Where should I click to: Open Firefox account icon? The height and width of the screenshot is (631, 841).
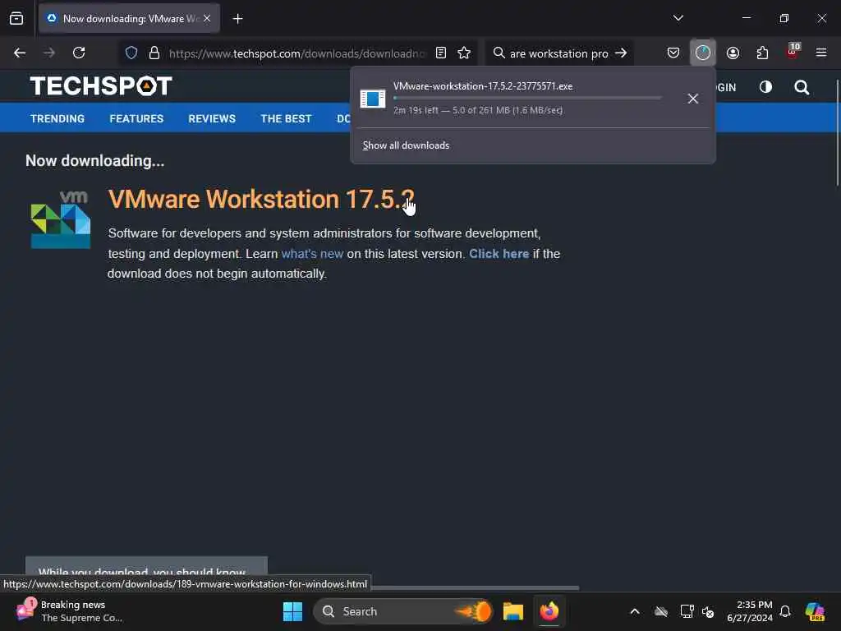click(x=733, y=53)
